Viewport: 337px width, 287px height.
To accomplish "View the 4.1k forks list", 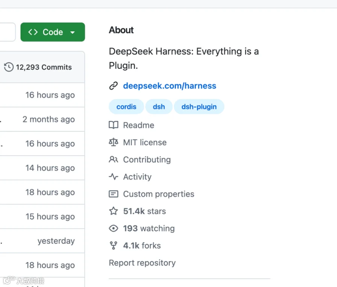I will (142, 246).
